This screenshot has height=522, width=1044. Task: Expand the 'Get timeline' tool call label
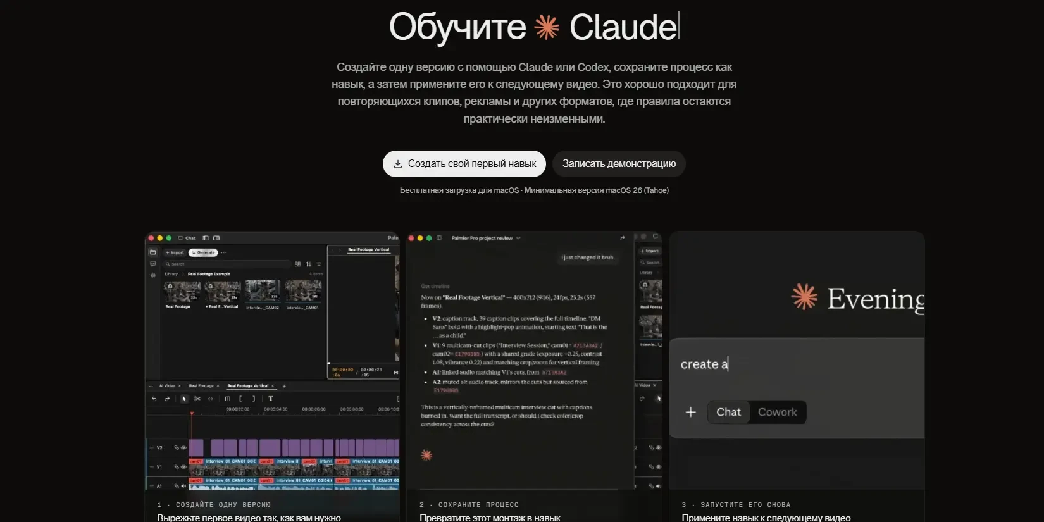[435, 286]
